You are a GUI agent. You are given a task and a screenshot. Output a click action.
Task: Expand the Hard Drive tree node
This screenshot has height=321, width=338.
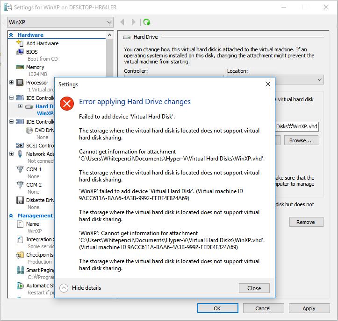(x=20, y=106)
